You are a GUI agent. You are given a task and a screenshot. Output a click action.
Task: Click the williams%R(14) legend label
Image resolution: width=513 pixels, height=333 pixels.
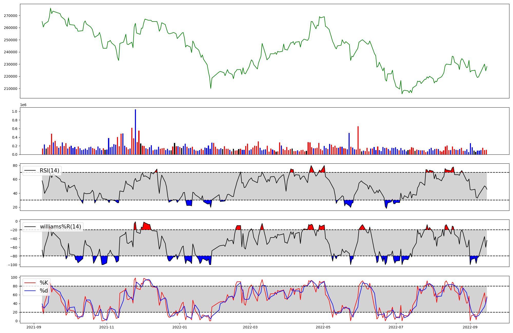[60, 227]
